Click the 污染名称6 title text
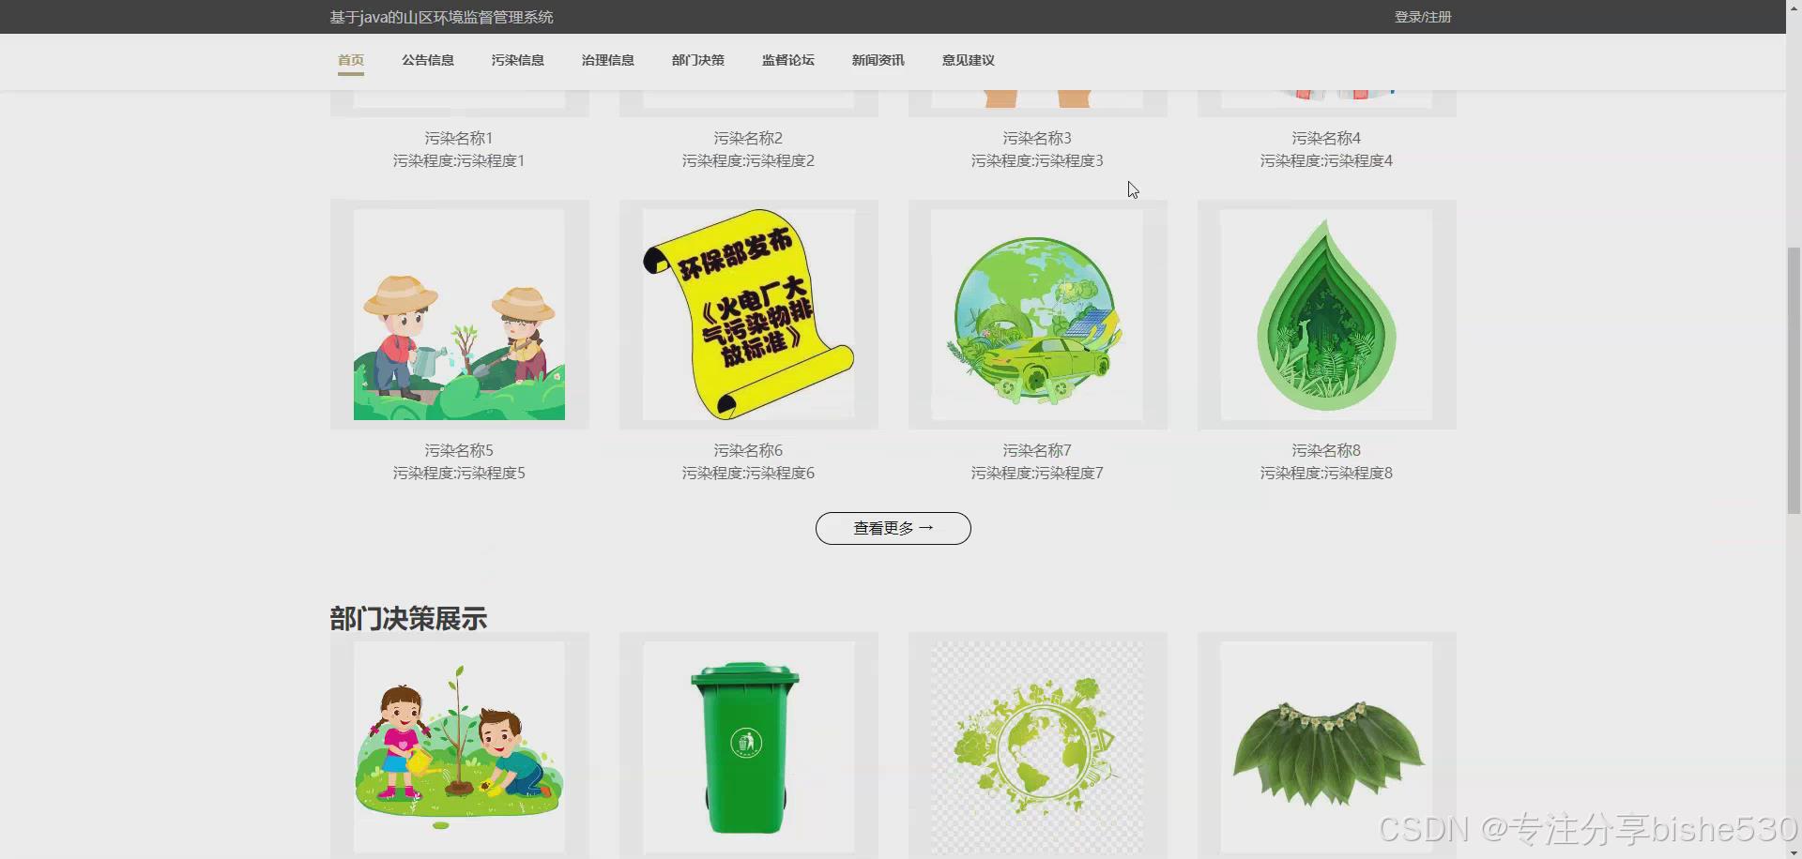1802x859 pixels. 748,450
